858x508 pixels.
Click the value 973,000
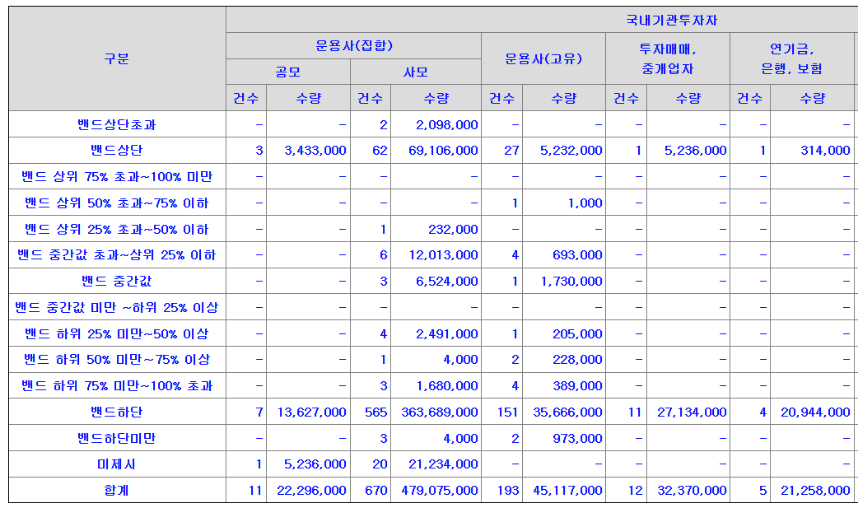coord(577,439)
